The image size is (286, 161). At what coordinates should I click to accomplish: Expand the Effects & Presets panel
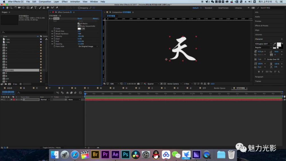[262, 26]
